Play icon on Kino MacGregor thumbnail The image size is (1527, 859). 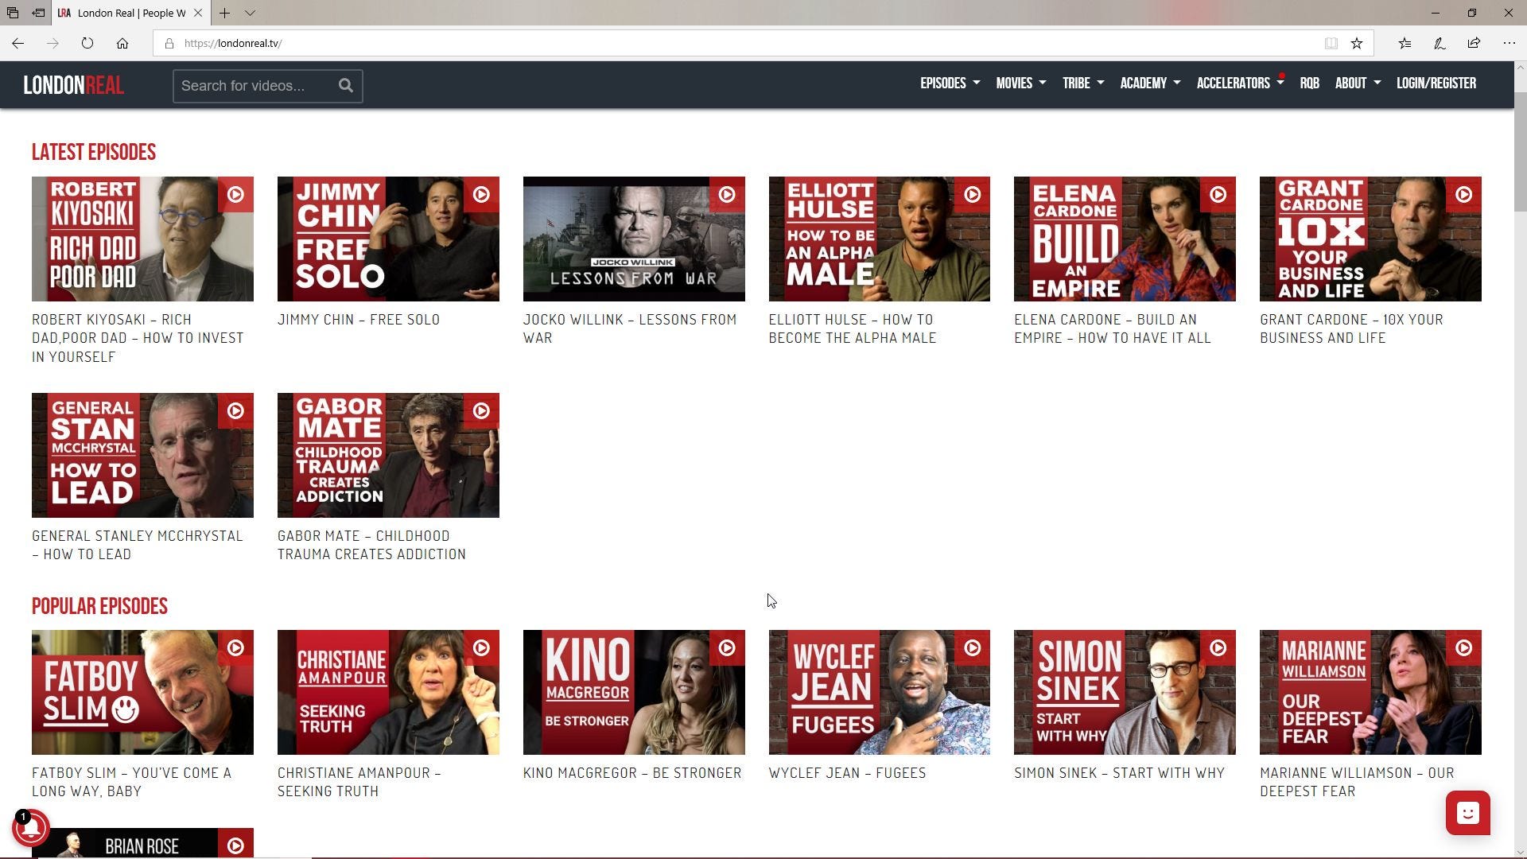click(727, 648)
